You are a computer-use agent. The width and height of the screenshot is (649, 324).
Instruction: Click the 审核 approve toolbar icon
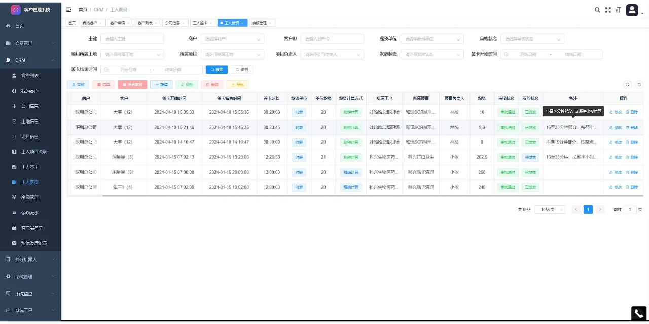(x=78, y=84)
